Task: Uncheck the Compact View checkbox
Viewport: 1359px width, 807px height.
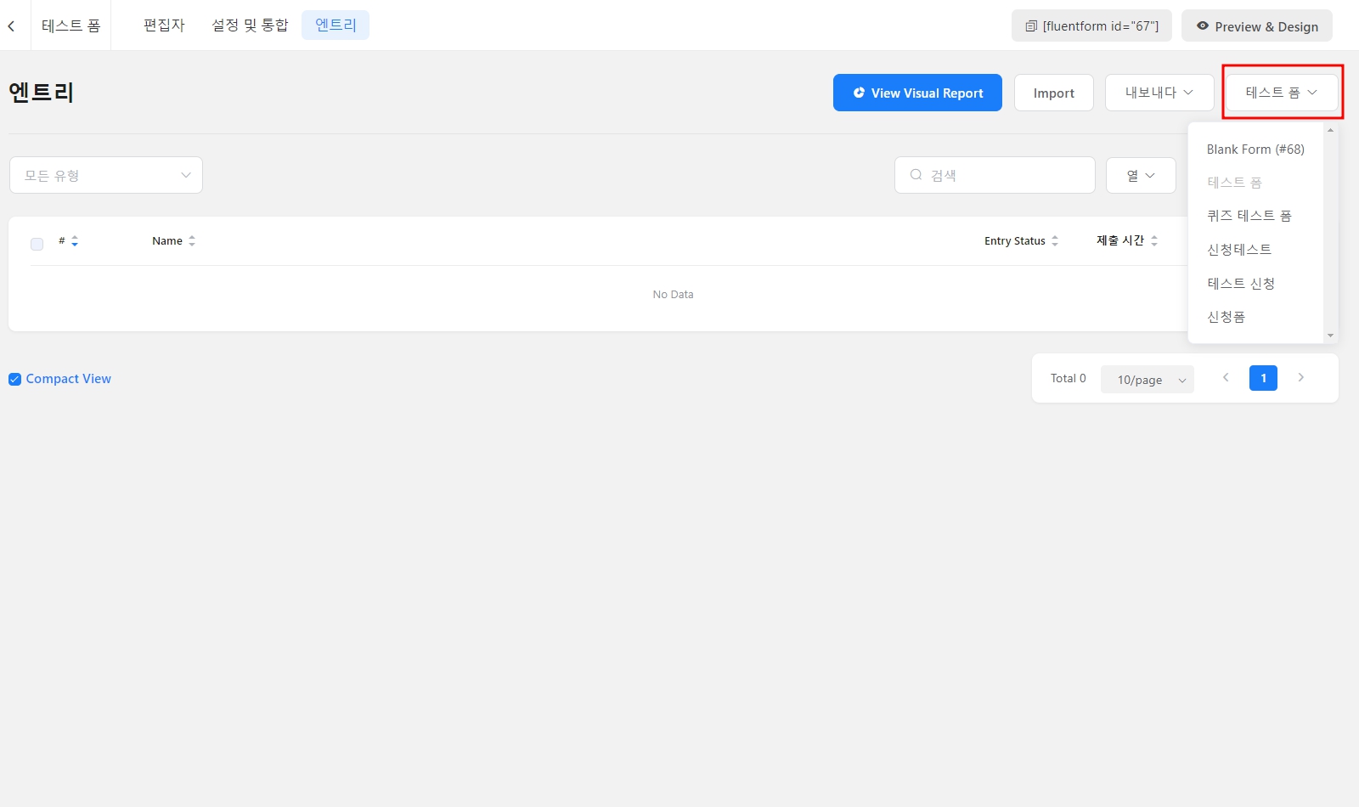Action: click(x=14, y=379)
